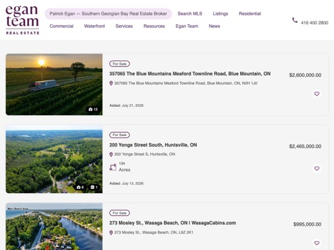Open 357065 Blue Mountains Meaford Townline Road listing title
Viewport: 334px width, 250px height.
point(190,74)
